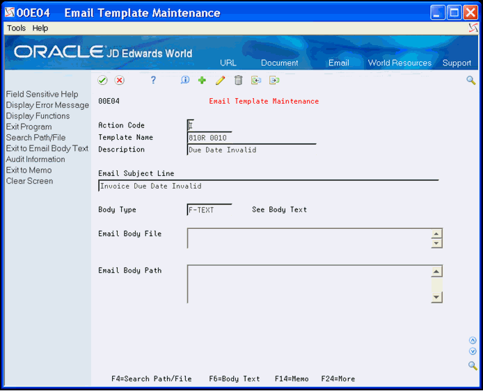Choose Exit to Email Body Text
The width and height of the screenshot is (483, 391).
pos(47,148)
